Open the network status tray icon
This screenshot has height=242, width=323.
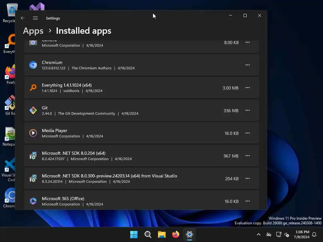point(279,234)
